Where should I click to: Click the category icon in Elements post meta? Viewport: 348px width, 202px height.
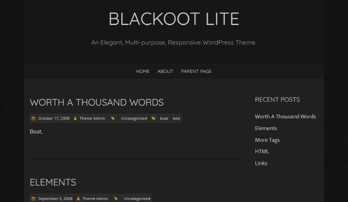point(116,198)
